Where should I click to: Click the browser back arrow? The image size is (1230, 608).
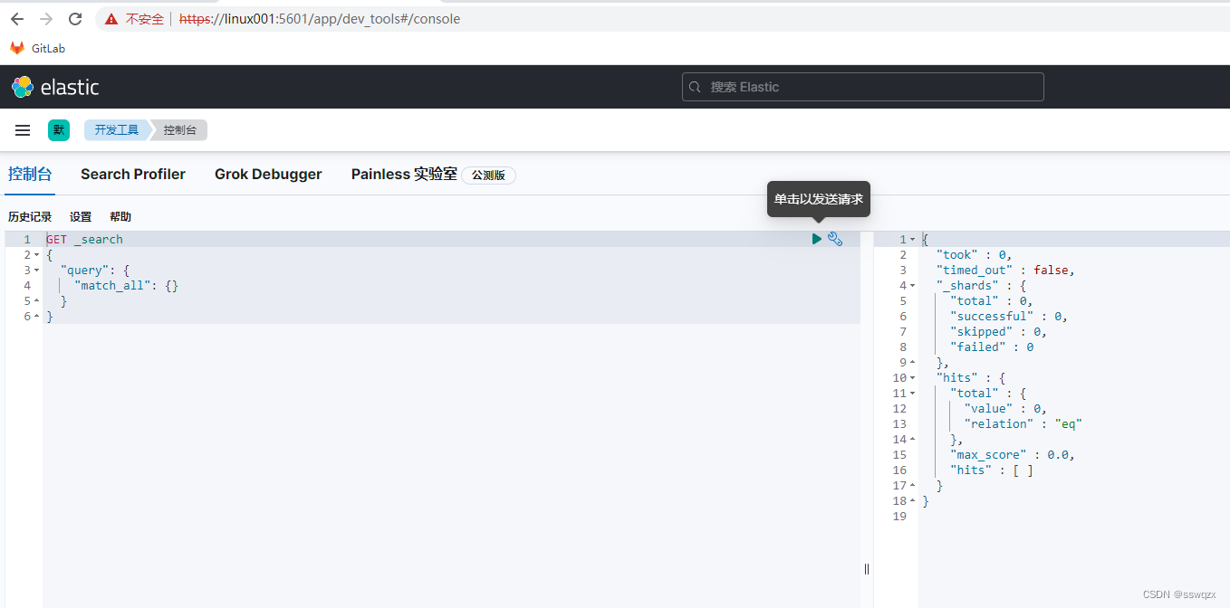click(16, 18)
